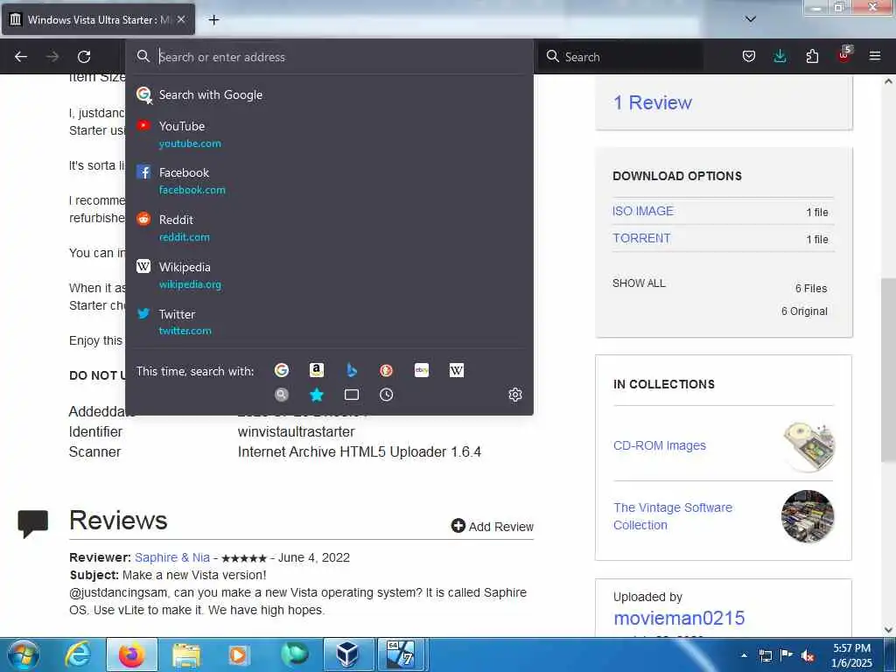This screenshot has height=672, width=896.
Task: Open the ISO IMAGE download option
Action: (643, 211)
